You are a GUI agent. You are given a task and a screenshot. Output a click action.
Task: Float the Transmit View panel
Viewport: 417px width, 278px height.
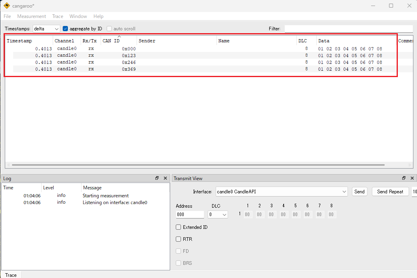coord(404,178)
